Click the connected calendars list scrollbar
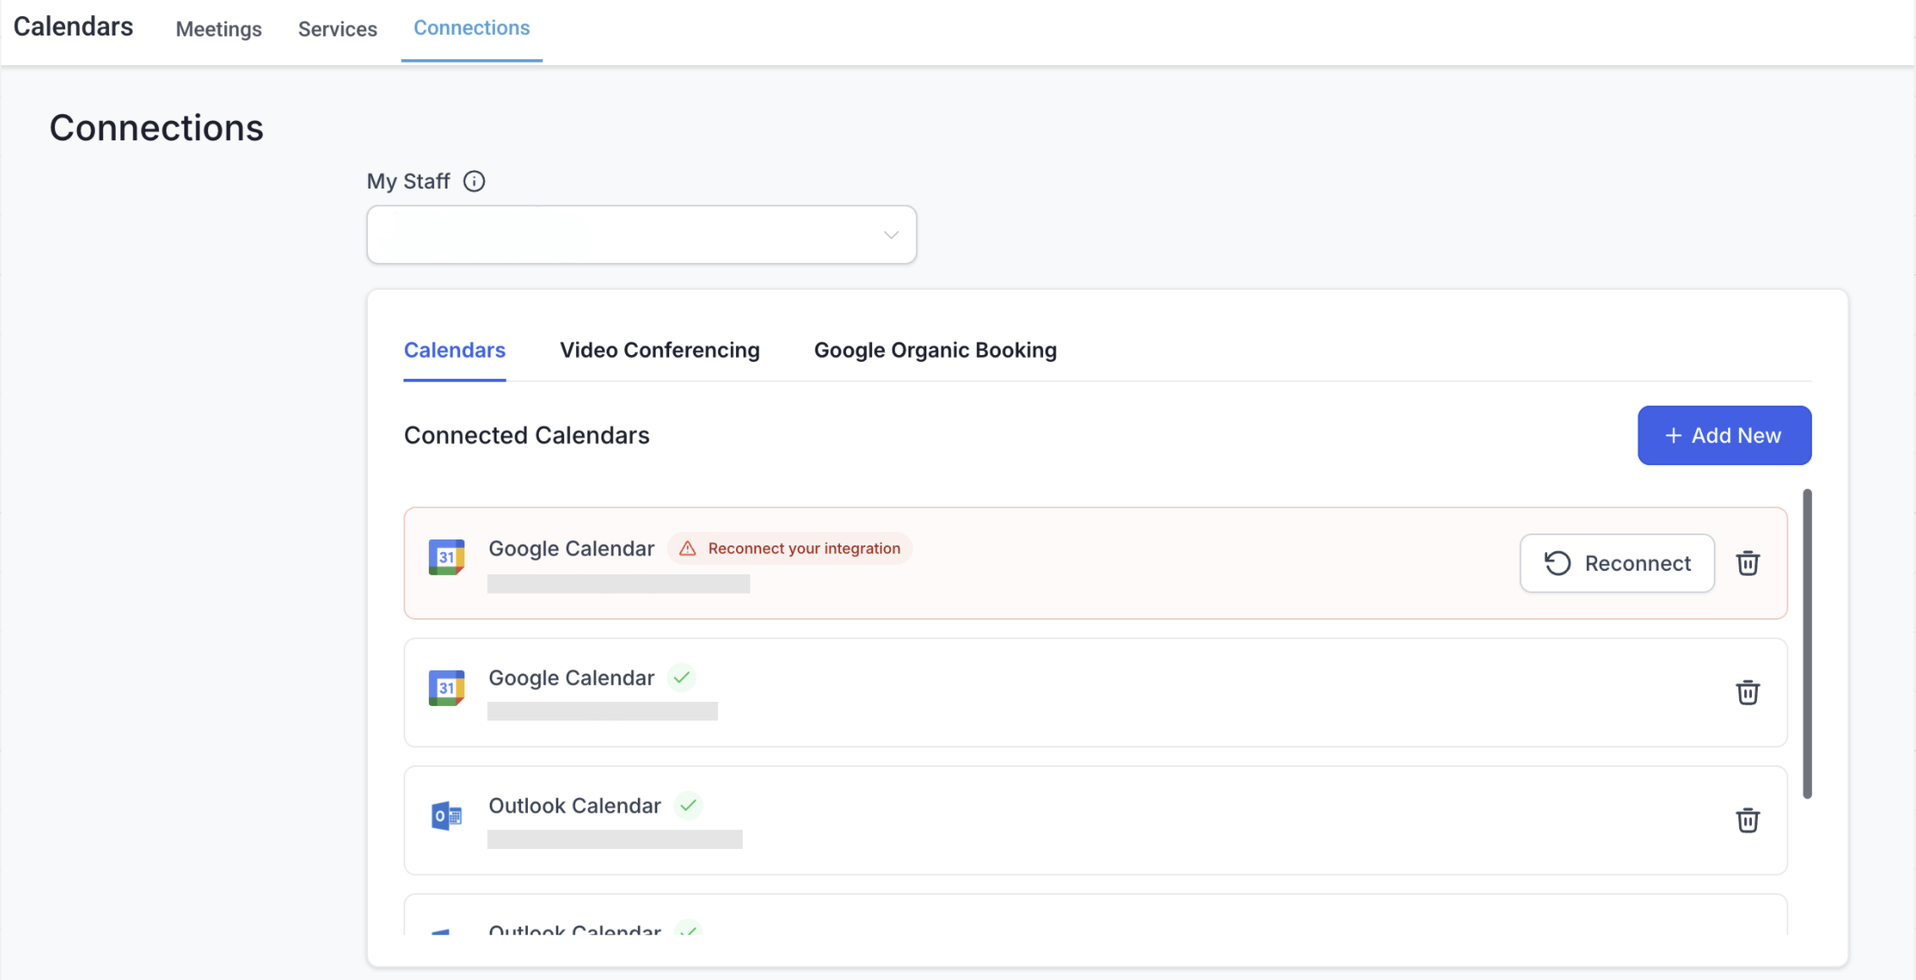Viewport: 1916px width, 980px height. pyautogui.click(x=1807, y=643)
